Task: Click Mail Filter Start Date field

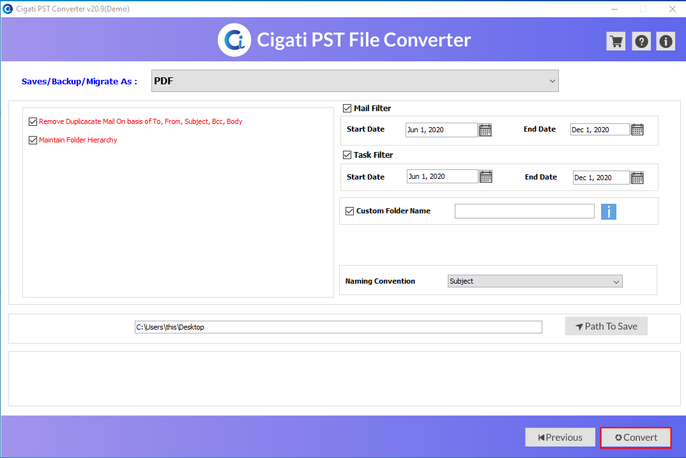Action: 441,130
